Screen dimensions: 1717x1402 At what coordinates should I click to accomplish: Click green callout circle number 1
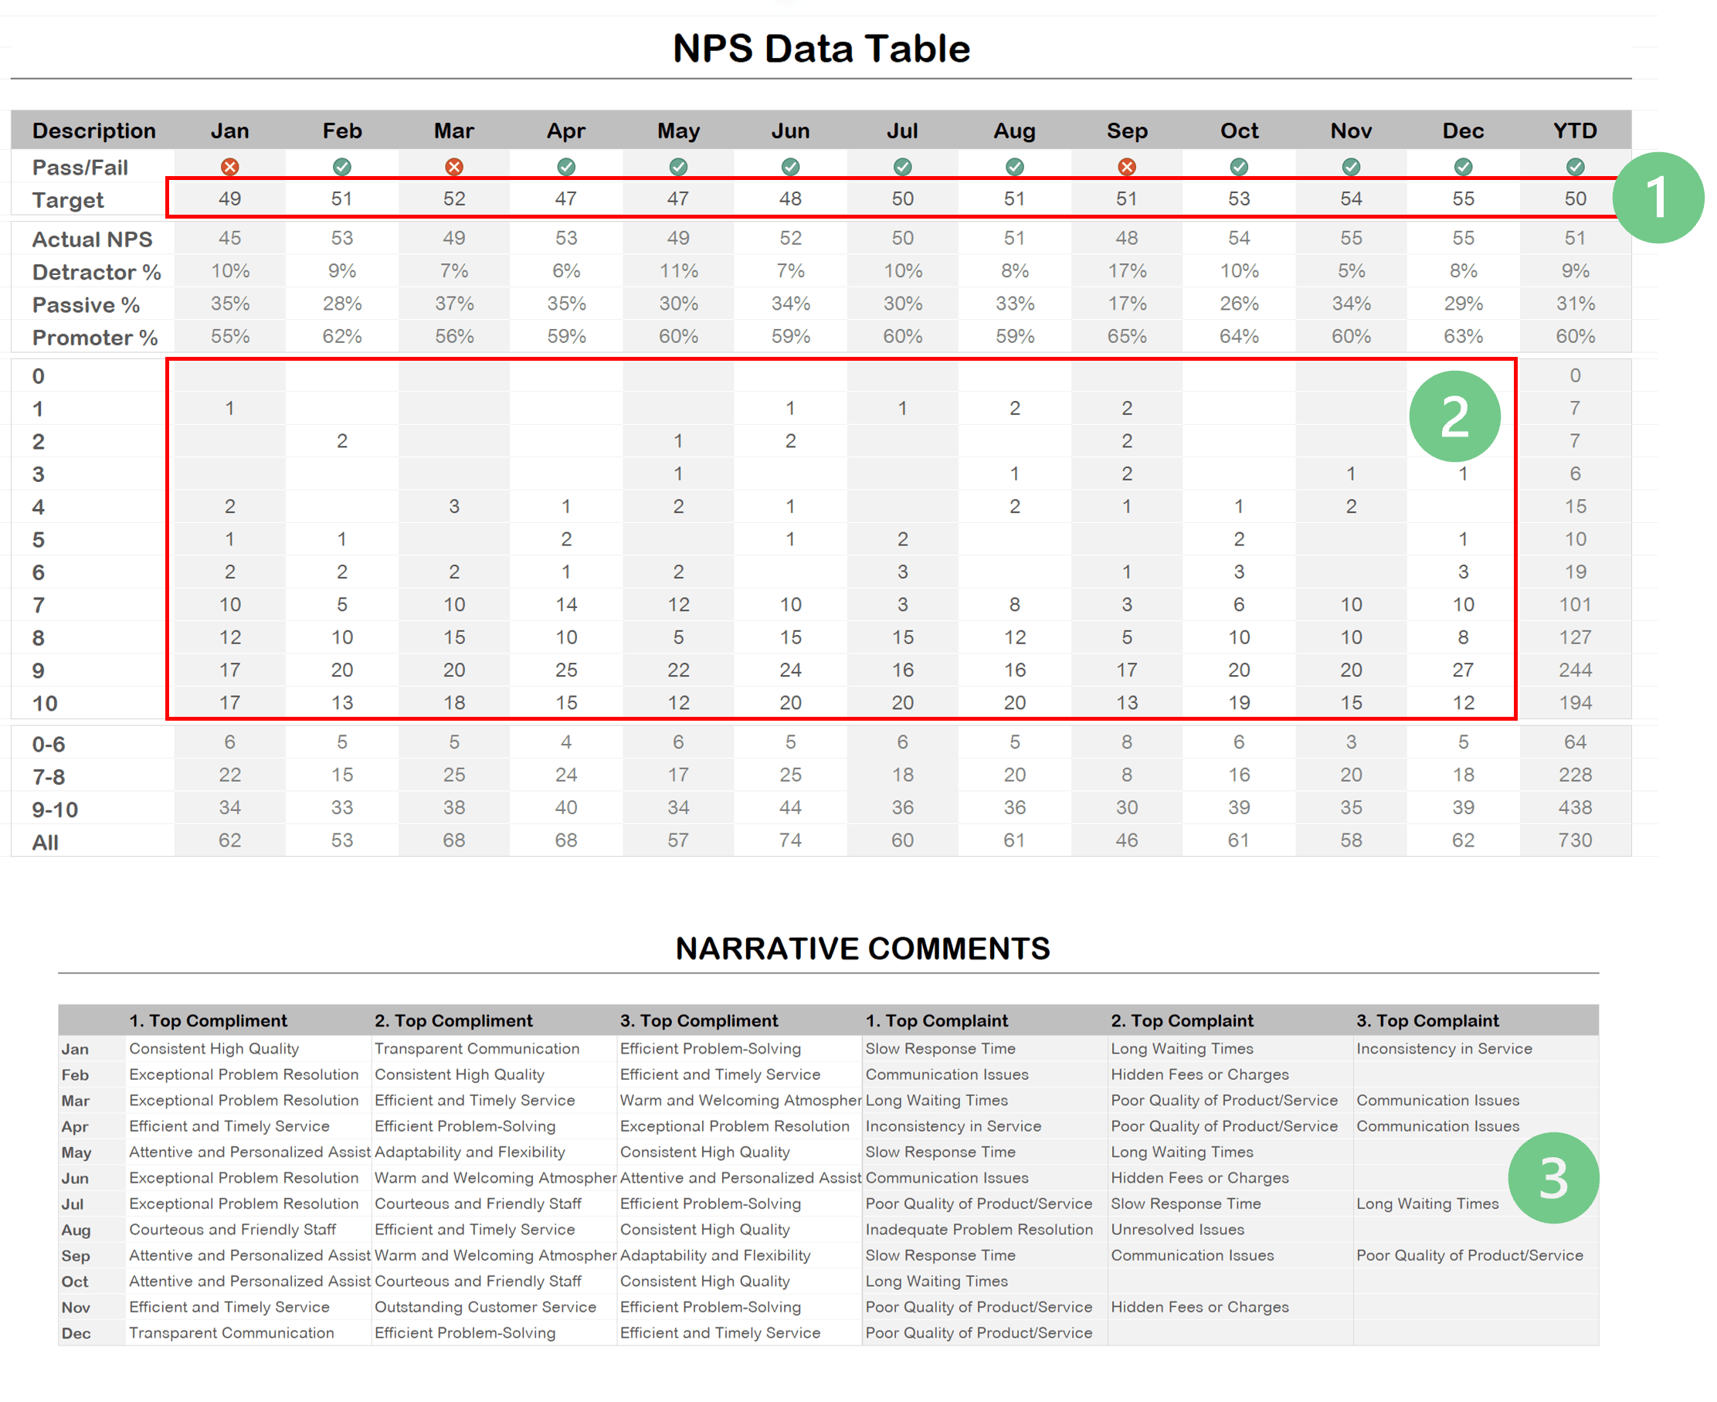[x=1658, y=197]
